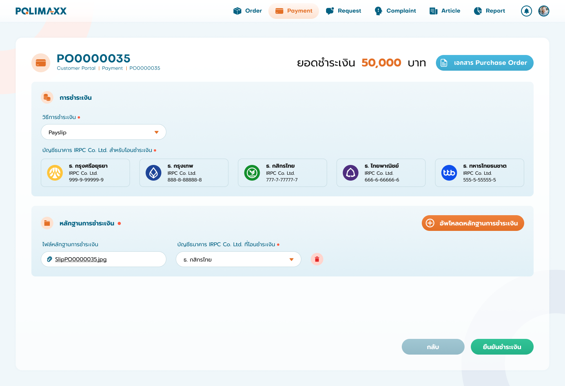Click the POLIMAXX logo
Screen dimensions: 565x386
(41, 11)
